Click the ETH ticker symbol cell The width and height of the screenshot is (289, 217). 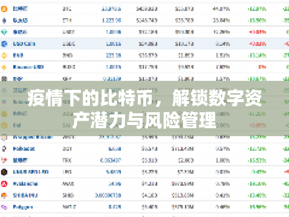click(67, 20)
